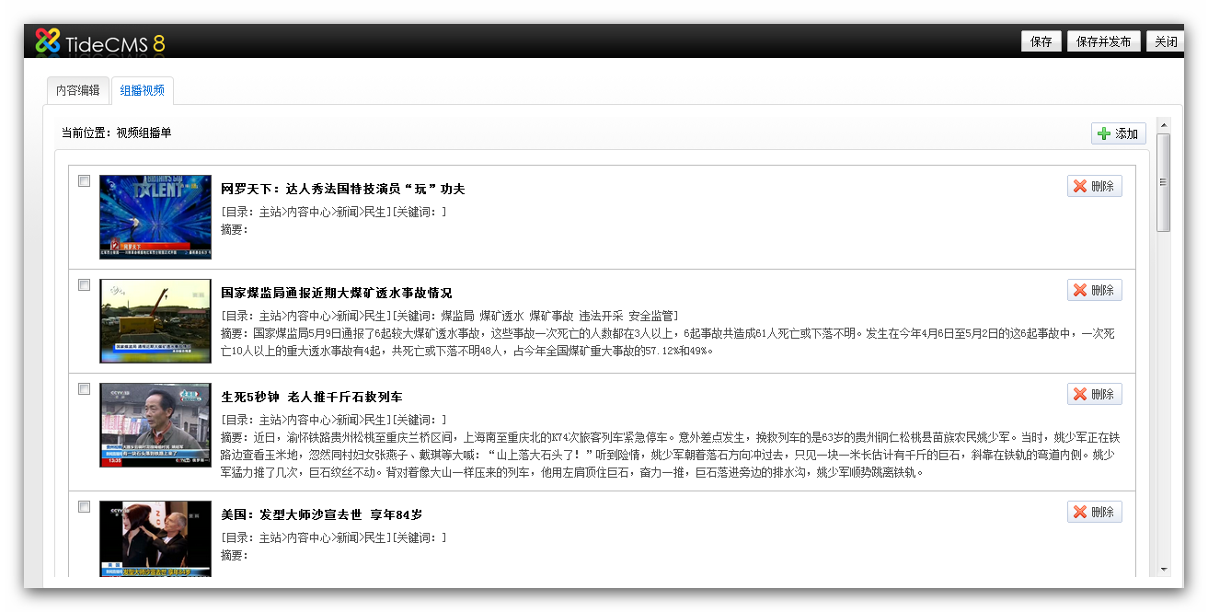Check the box for train rescue video
The height and width of the screenshot is (612, 1208).
pyautogui.click(x=84, y=389)
